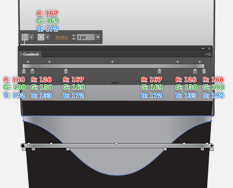Viewport: 233px width, 188px height.
Task: Select the second midpoint diamond above gradient bar
Action: pyautogui.click(x=49, y=62)
